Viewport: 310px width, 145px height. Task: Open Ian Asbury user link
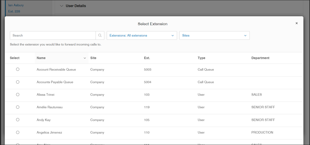[16, 5]
